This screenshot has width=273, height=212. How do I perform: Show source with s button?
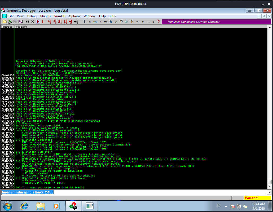click(153, 22)
